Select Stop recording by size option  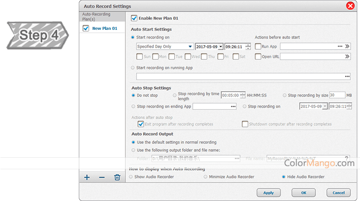[x=285, y=95]
